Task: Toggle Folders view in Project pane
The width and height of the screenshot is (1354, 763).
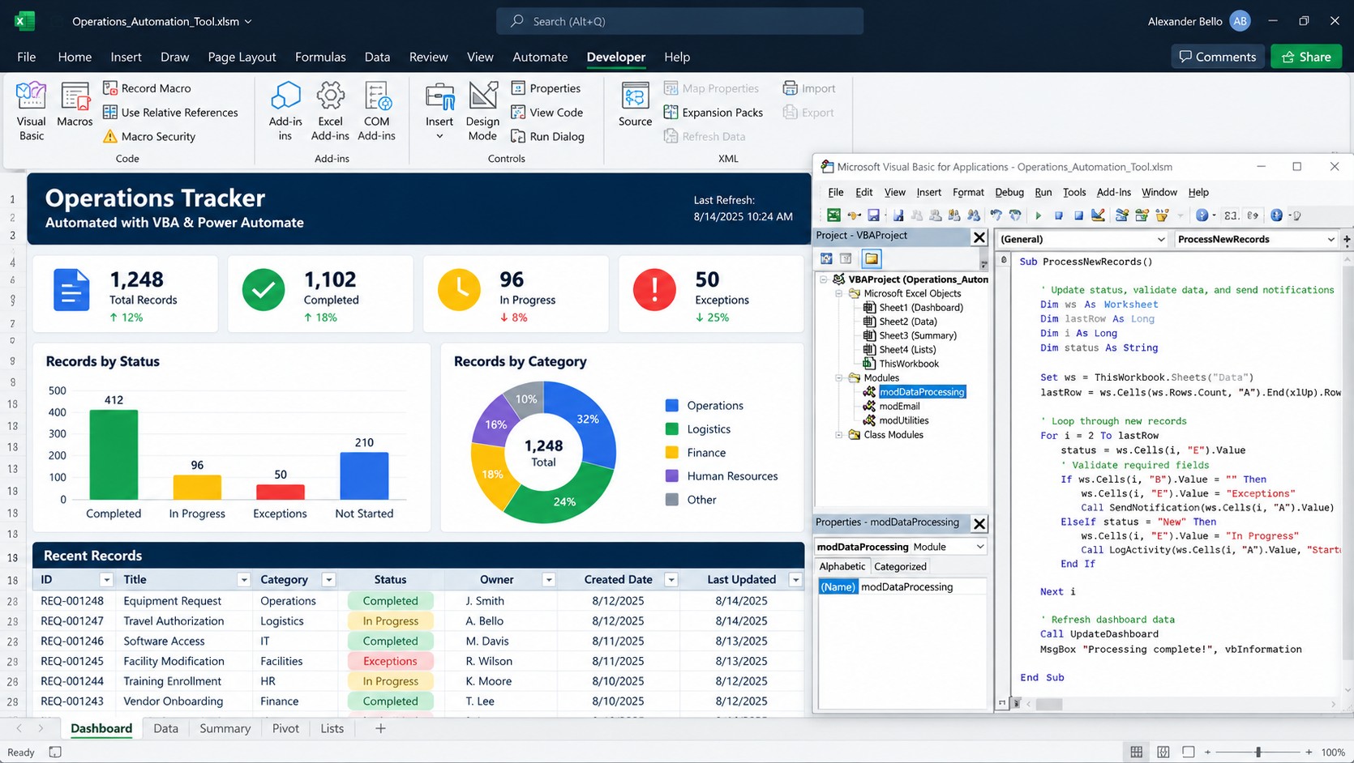Action: point(872,258)
